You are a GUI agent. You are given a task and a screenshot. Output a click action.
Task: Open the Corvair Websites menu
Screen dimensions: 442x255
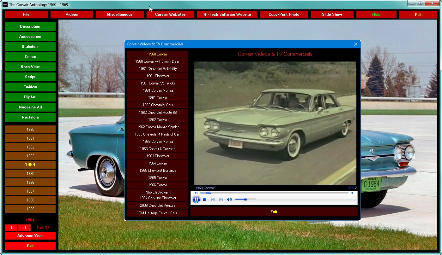170,14
